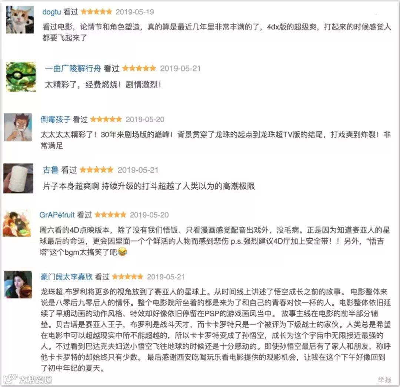Click the username 古鲁
This screenshot has height=387, width=400.
51,170
